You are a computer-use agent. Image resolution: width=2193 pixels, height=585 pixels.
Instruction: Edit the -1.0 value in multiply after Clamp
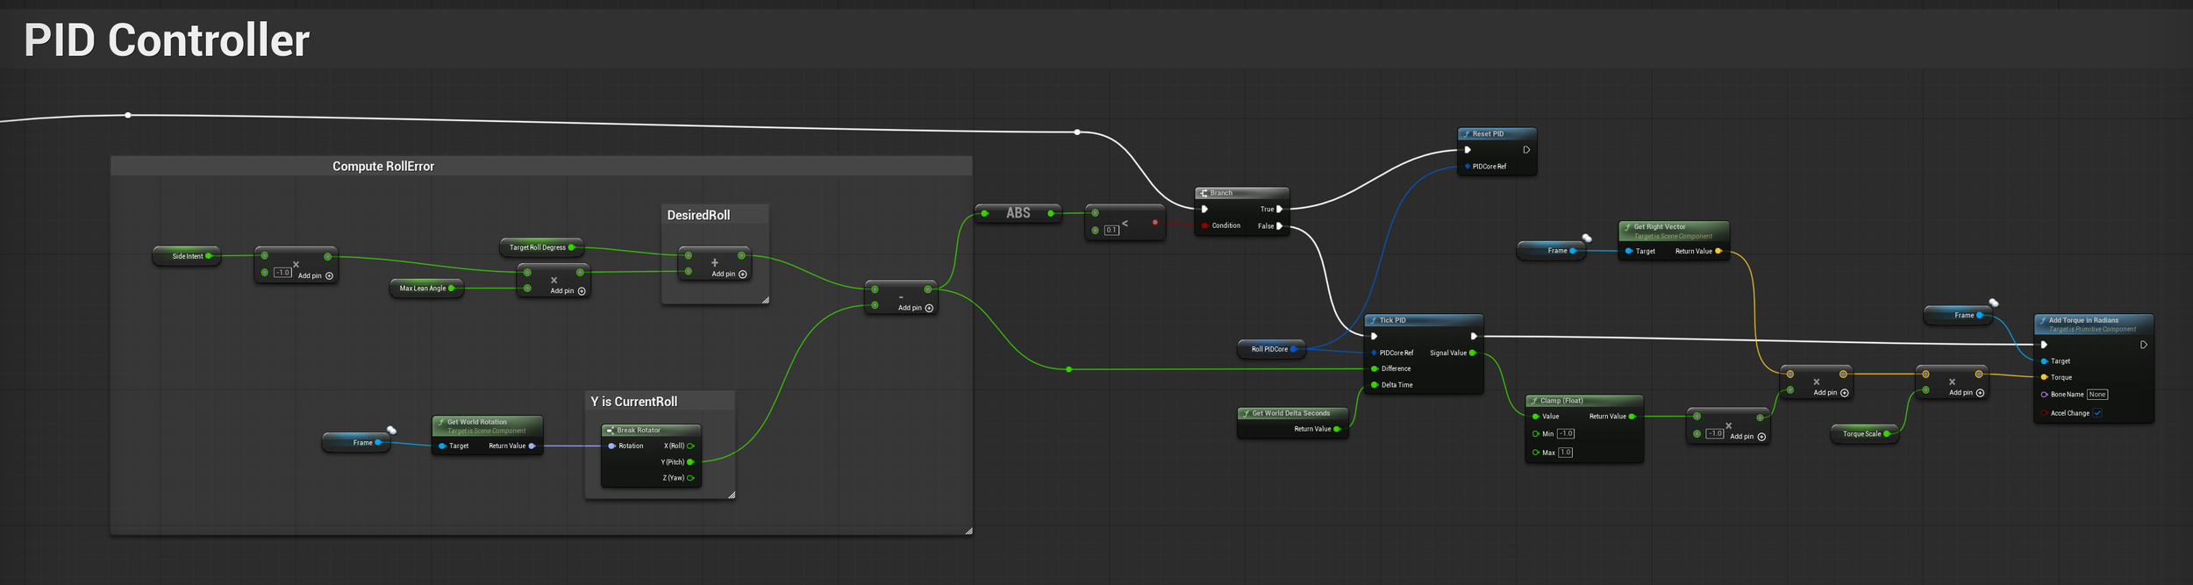coord(1715,433)
